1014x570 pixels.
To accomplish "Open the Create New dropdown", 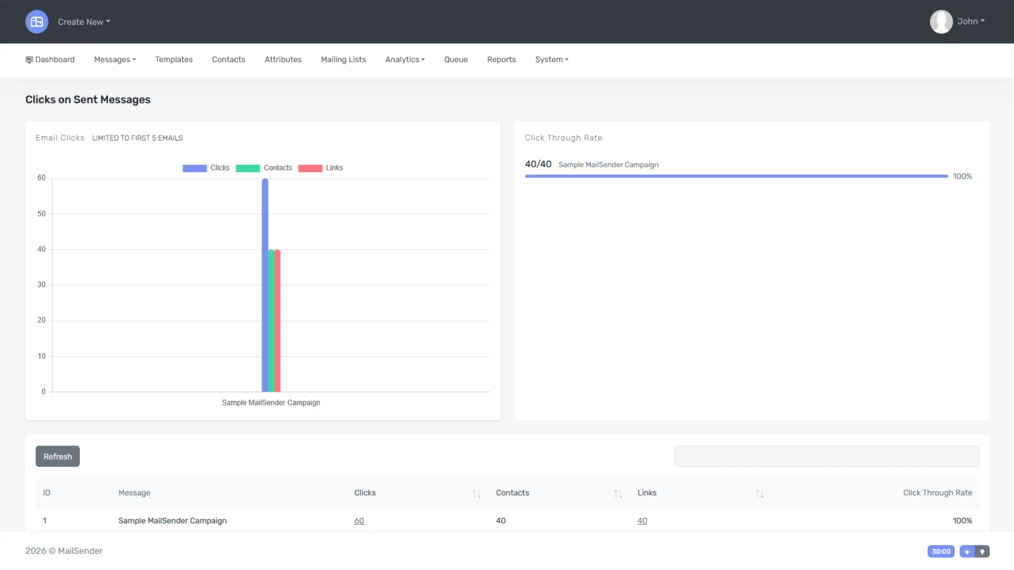I will coord(84,22).
